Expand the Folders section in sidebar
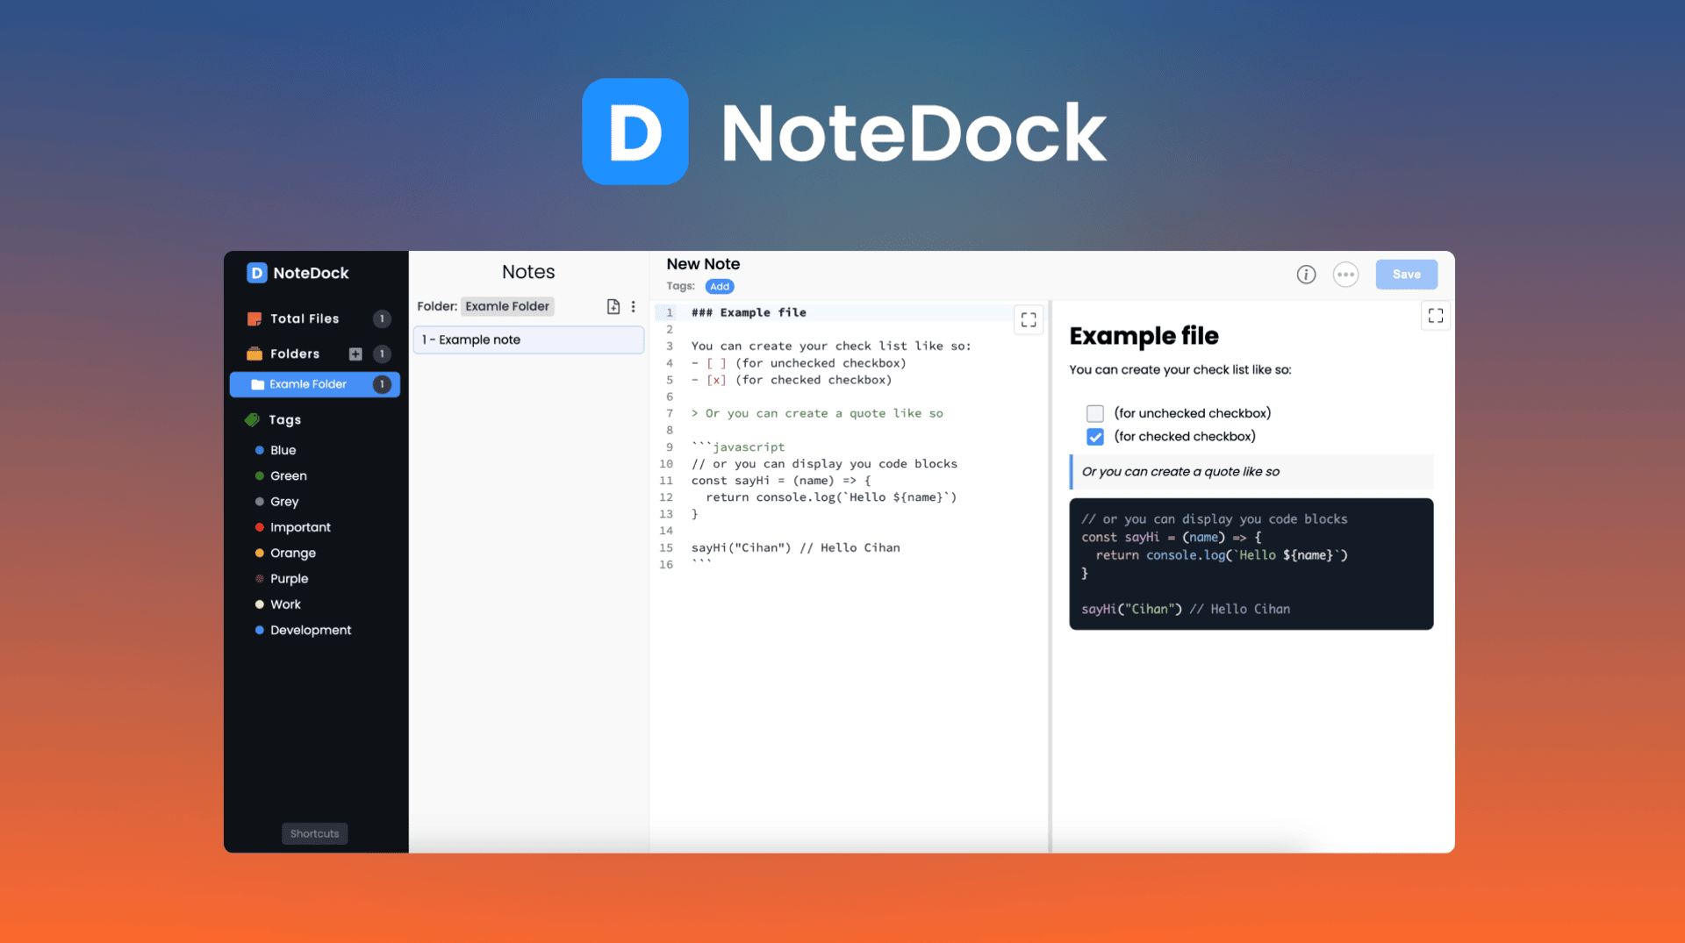 (295, 354)
